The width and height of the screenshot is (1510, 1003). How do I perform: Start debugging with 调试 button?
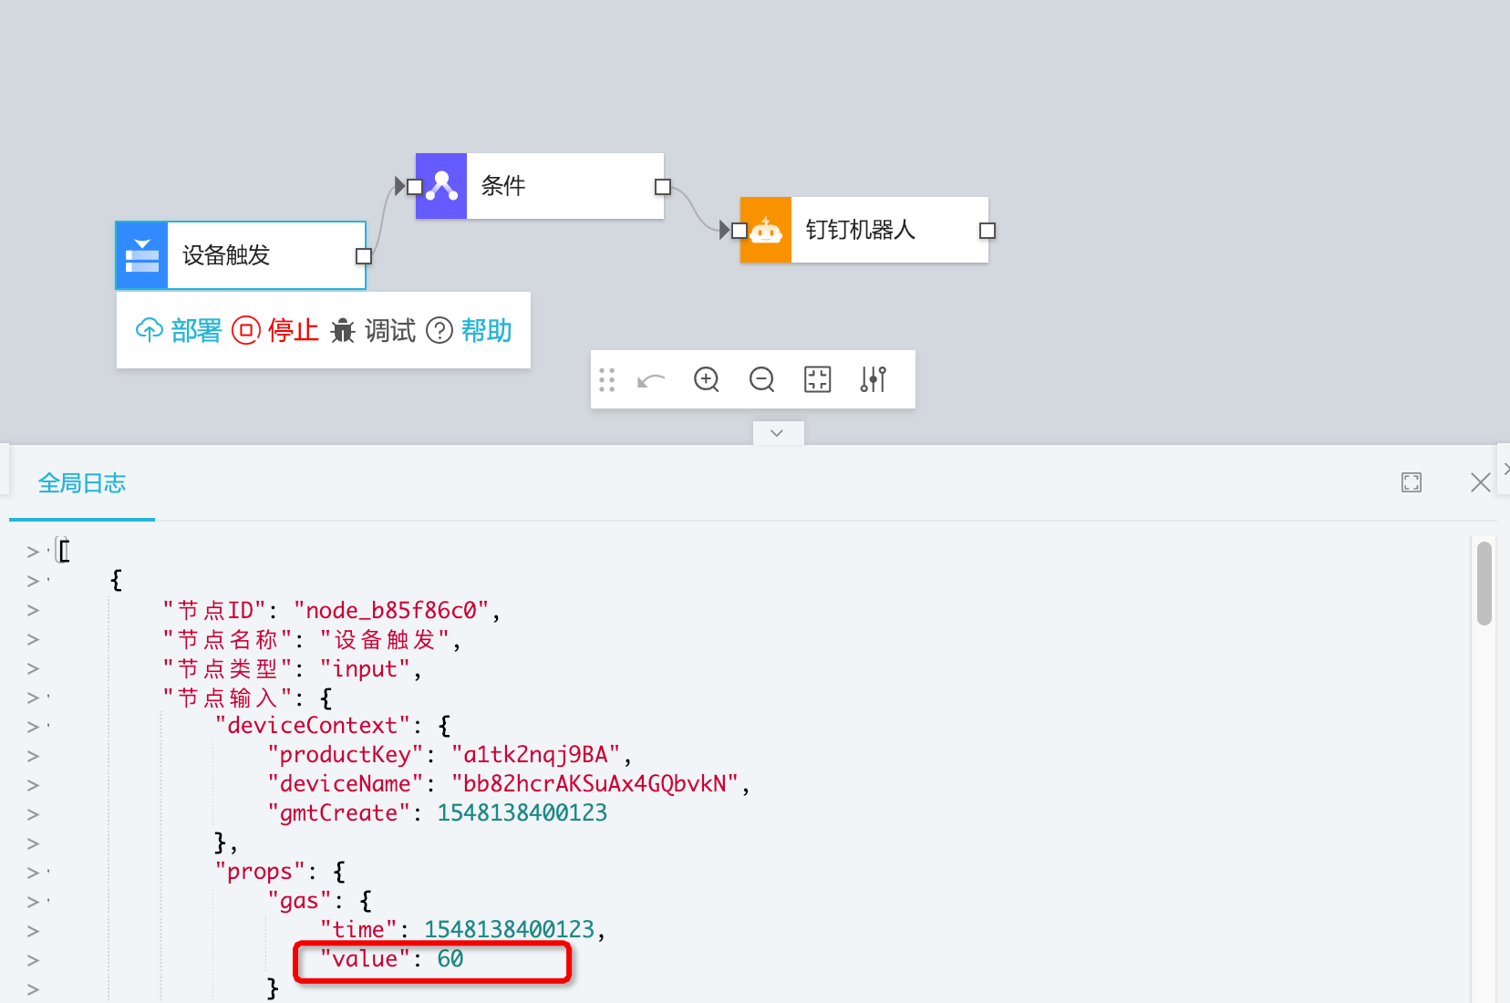pyautogui.click(x=373, y=330)
